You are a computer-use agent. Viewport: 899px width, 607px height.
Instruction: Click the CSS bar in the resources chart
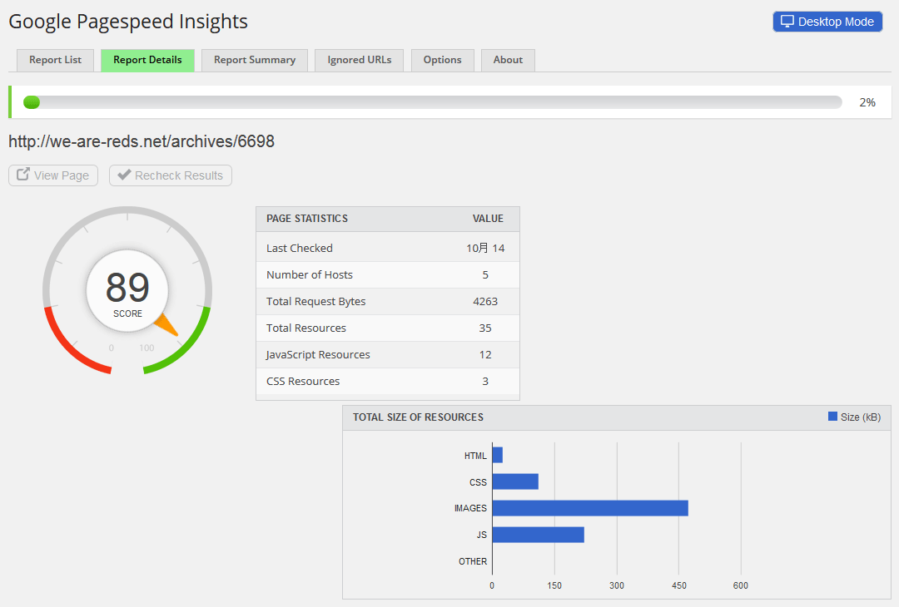[515, 481]
